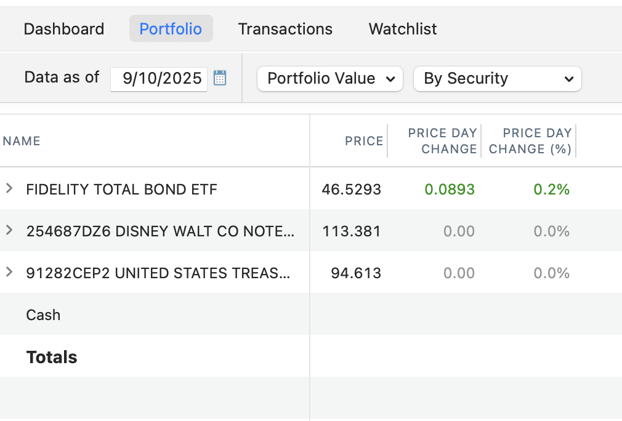Select the Cash row
622x421 pixels.
pos(43,315)
